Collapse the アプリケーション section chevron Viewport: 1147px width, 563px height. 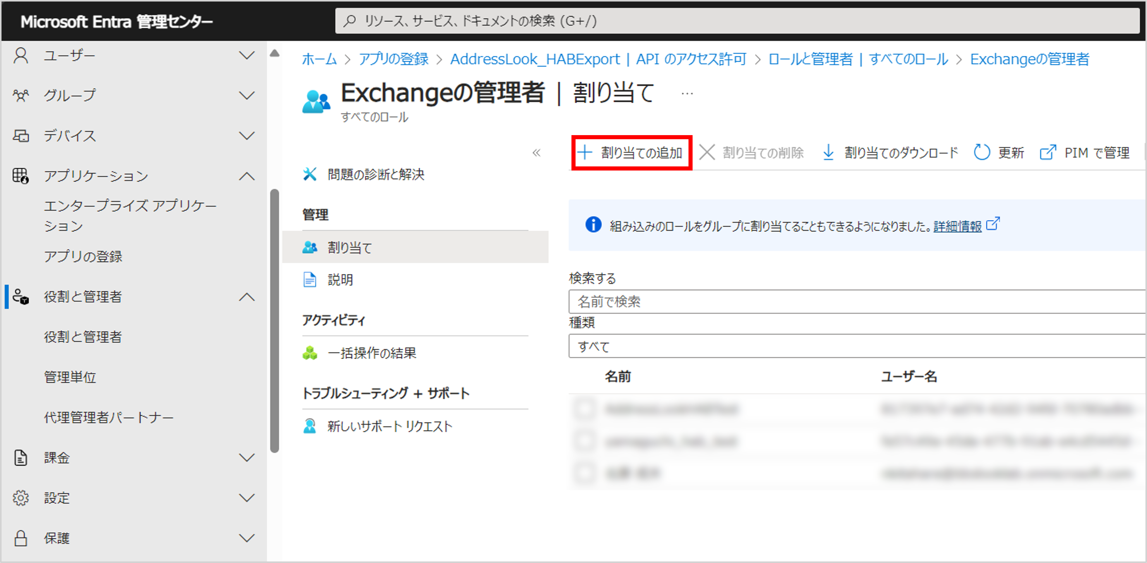tap(246, 176)
